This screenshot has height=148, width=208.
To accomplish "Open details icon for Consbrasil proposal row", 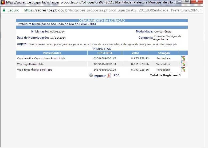I will (x=183, y=58).
